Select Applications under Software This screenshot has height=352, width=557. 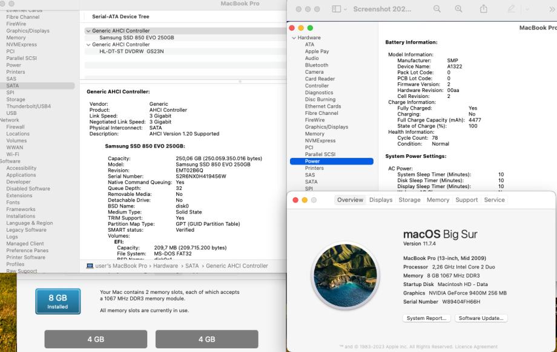21,175
